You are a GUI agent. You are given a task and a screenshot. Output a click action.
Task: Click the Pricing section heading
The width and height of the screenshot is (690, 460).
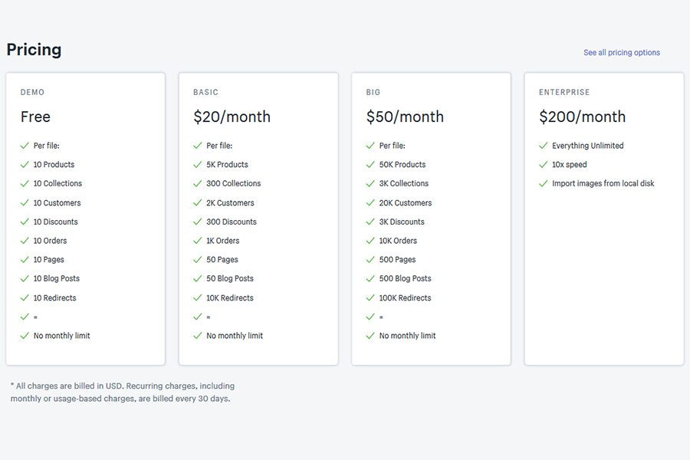tap(34, 50)
